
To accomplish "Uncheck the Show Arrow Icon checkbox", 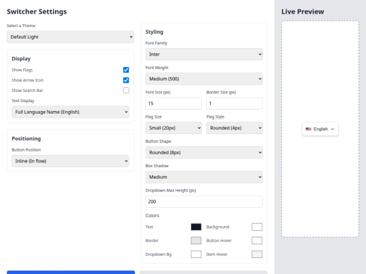I will (126, 80).
